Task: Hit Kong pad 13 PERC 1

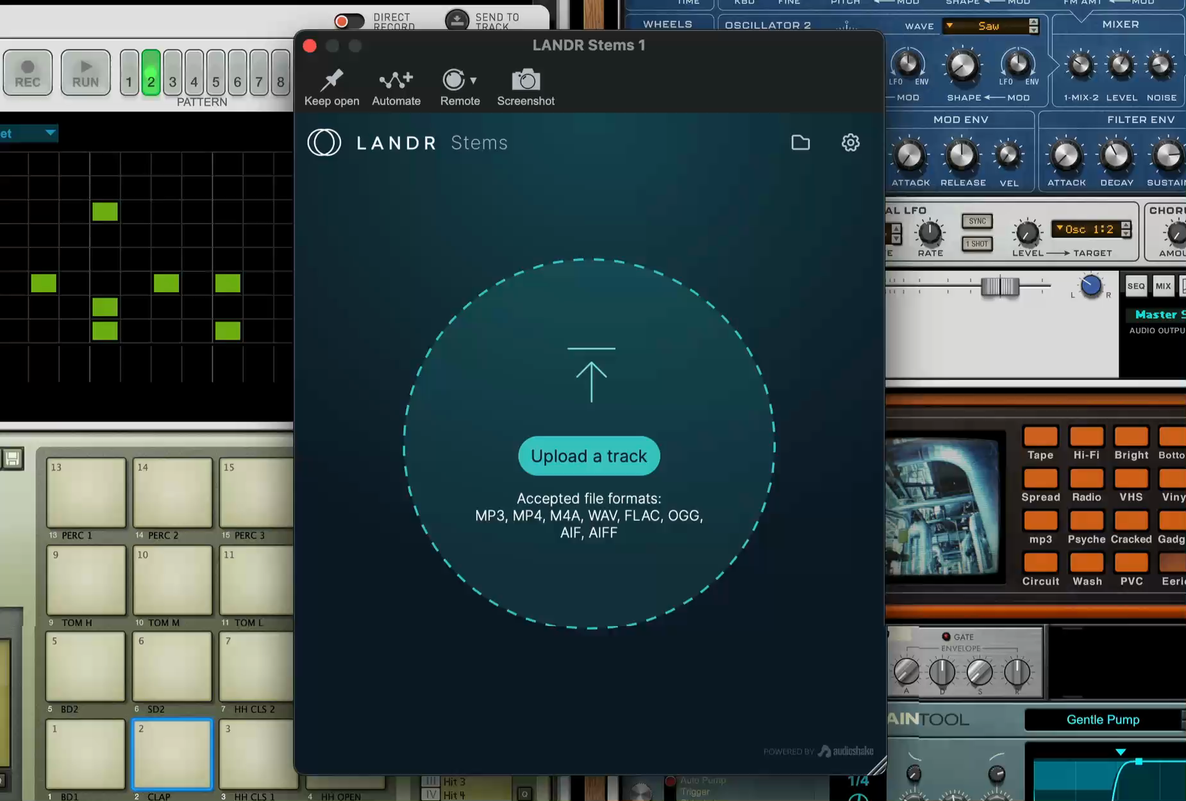Action: [86, 492]
